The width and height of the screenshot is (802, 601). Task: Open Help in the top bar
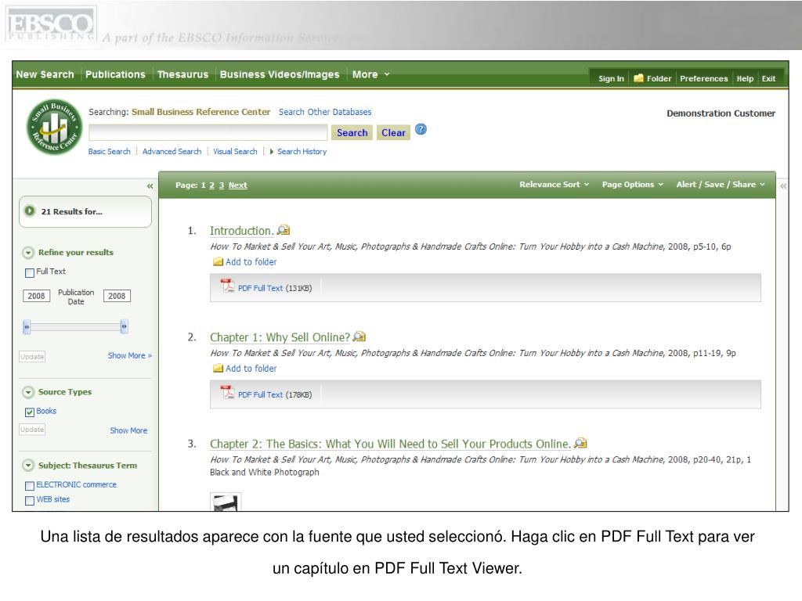click(x=745, y=79)
